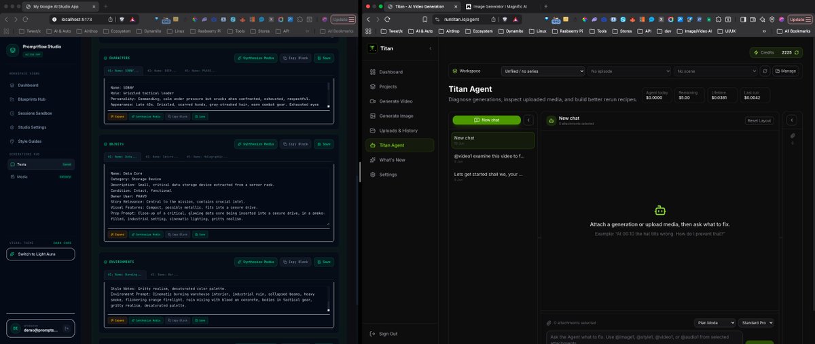Click Texts icon in Generations Hub
The width and height of the screenshot is (815, 344).
coord(12,164)
